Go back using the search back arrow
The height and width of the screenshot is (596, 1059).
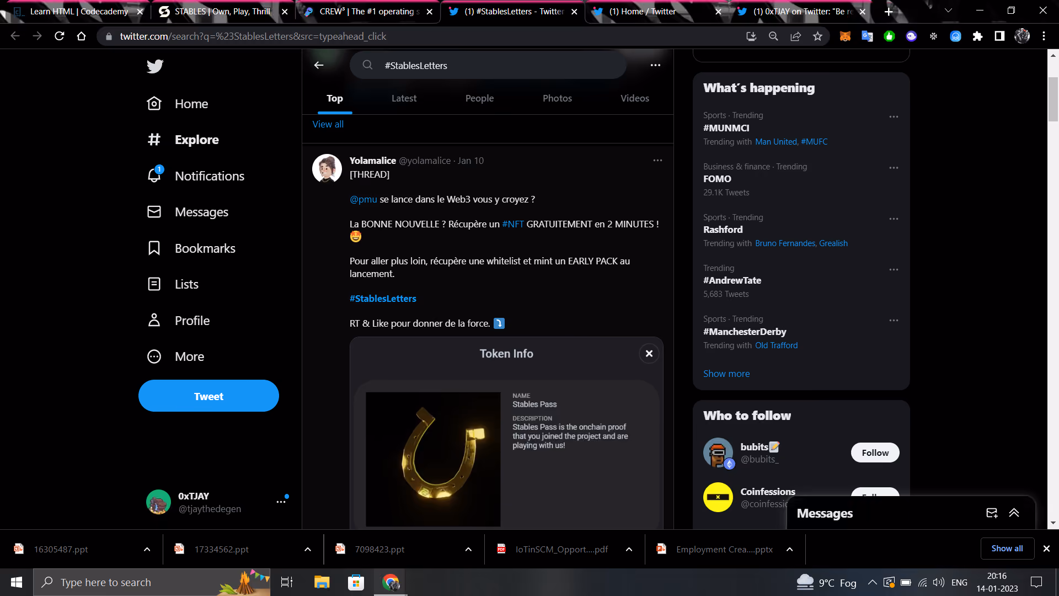[319, 65]
